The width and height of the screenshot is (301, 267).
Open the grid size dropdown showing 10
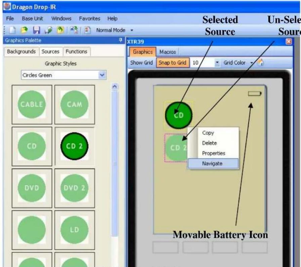[217, 62]
